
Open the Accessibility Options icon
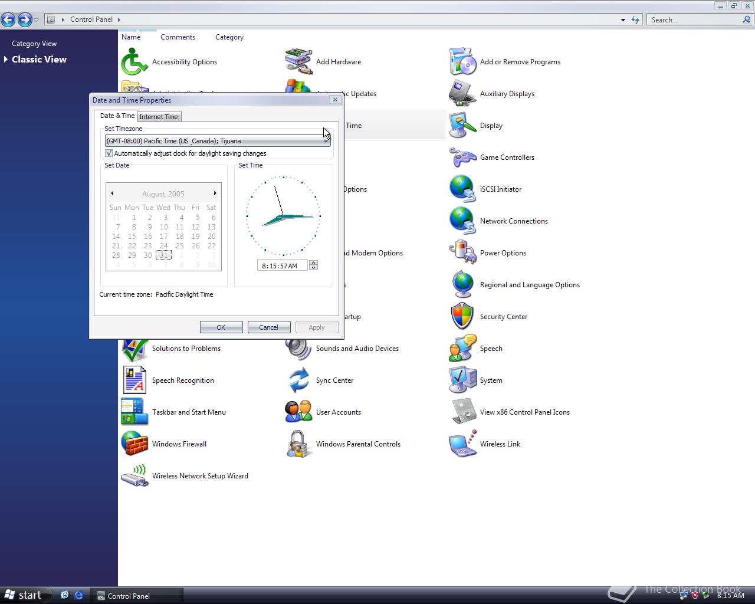[134, 62]
